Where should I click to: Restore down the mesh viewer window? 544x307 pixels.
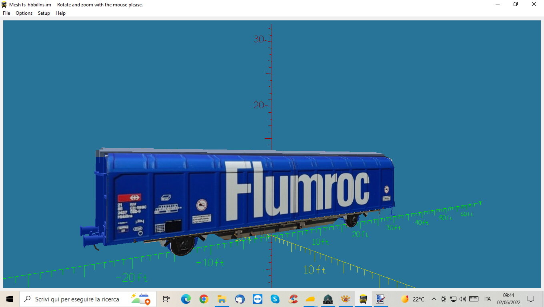(x=516, y=4)
